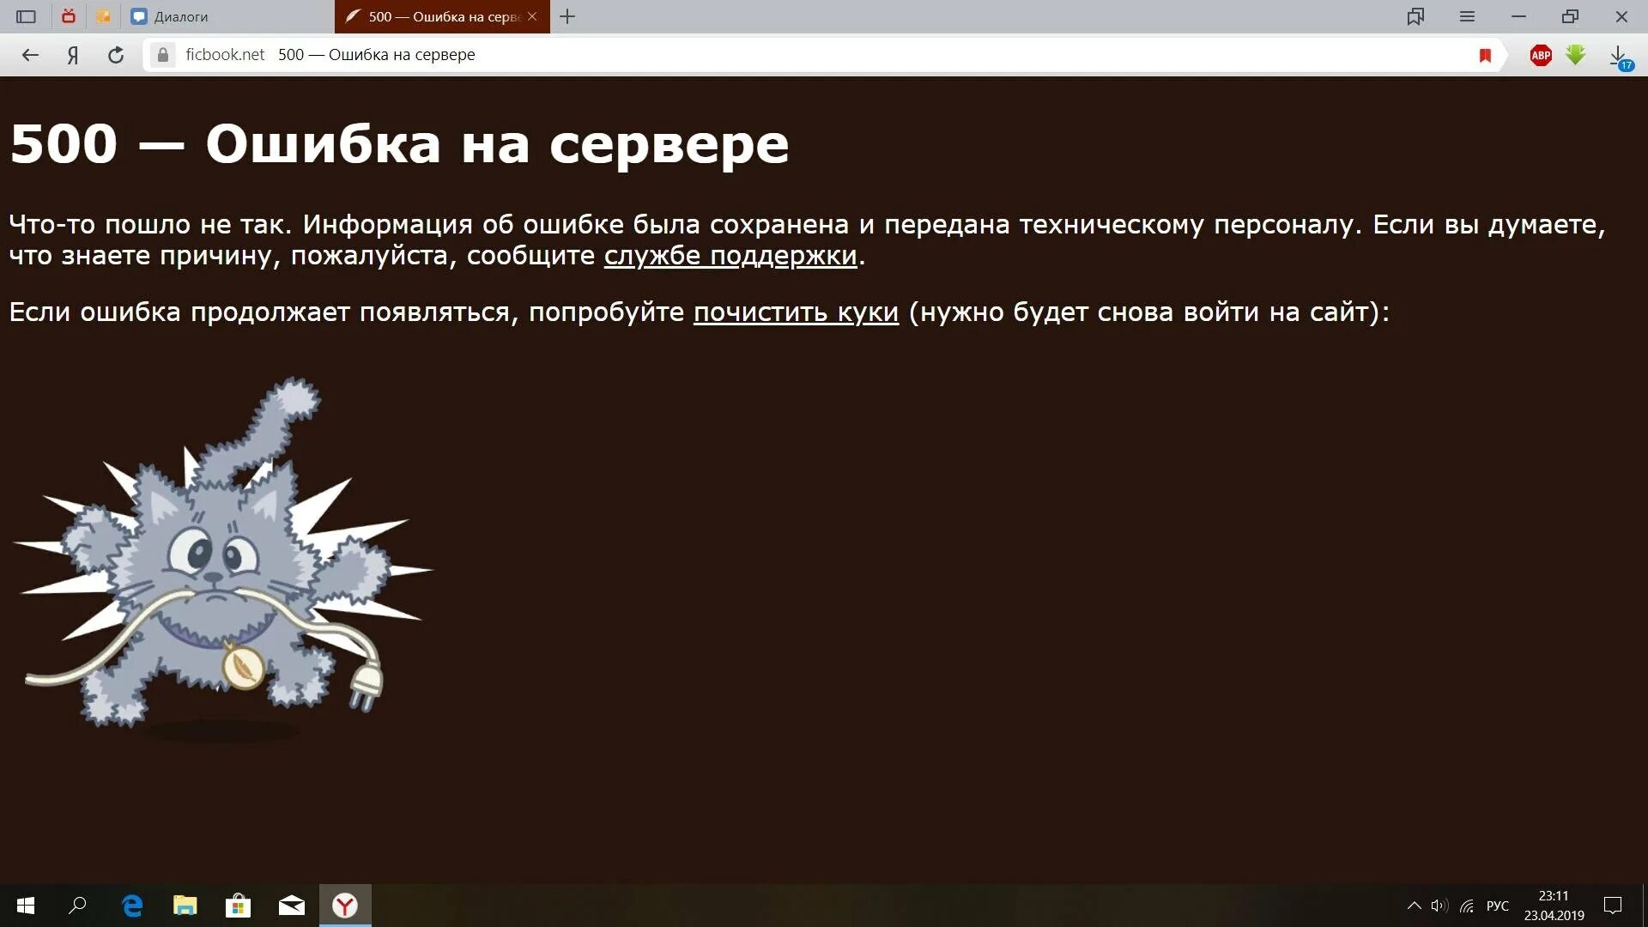Screen dimensions: 1648x927
Task: Switch the РУС keyboard language indicator
Action: (x=1497, y=906)
